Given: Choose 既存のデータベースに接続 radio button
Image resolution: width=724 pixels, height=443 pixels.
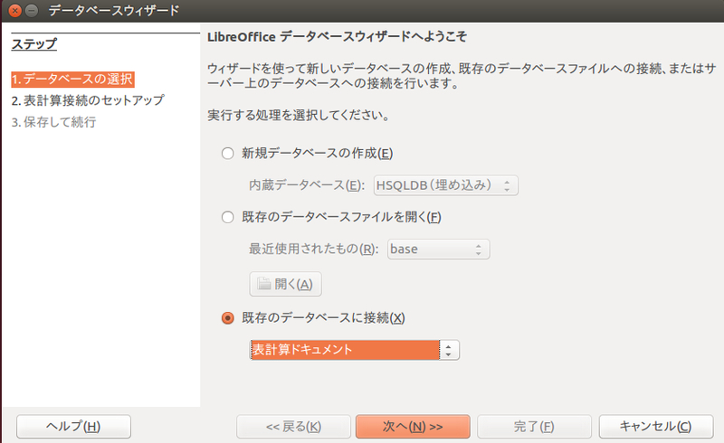Looking at the screenshot, I should pos(228,318).
